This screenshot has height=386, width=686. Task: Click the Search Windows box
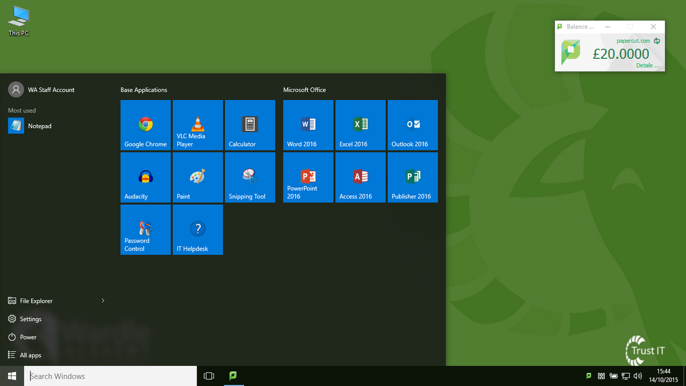pos(110,376)
